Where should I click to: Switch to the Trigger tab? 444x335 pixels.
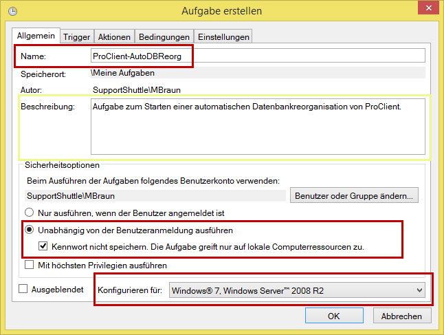(x=77, y=36)
